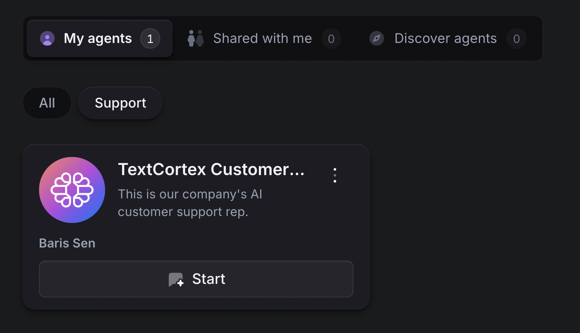
Task: Click the compass icon for Discover agents
Action: tap(376, 38)
